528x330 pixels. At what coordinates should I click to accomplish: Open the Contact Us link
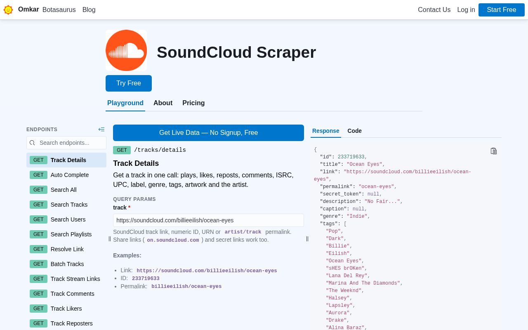coord(434,10)
